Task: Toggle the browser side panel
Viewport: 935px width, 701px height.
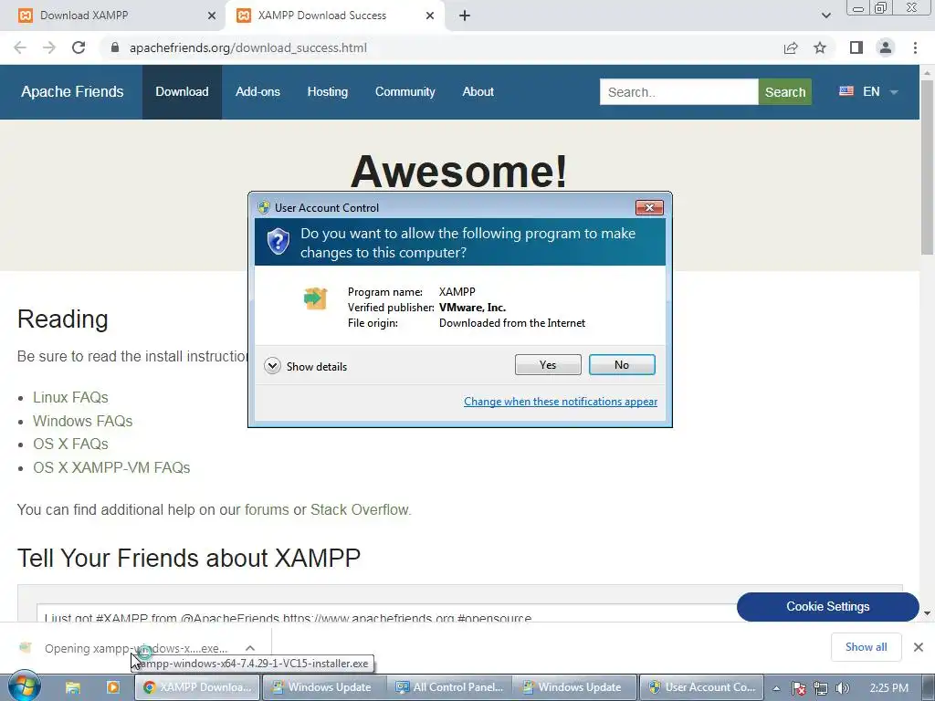Action: (x=856, y=47)
